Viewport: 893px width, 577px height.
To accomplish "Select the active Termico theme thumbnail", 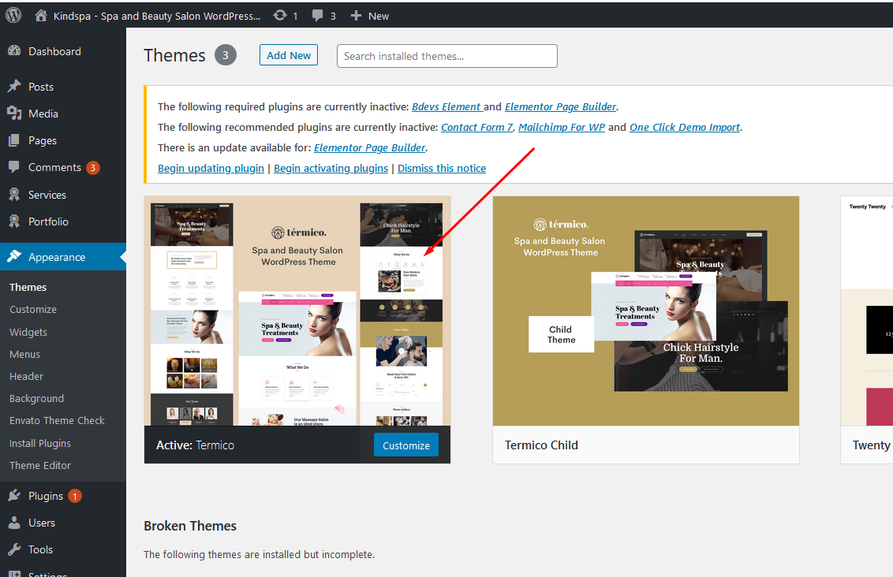I will 297,311.
